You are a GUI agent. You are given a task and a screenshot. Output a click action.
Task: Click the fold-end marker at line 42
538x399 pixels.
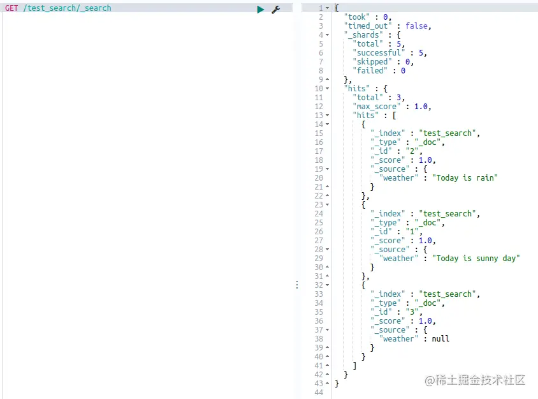pyautogui.click(x=328, y=374)
